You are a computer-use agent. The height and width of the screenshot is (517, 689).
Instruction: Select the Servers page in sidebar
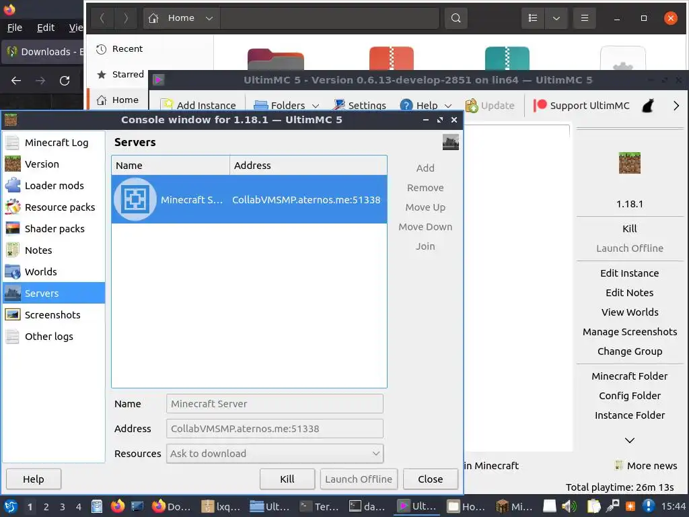pyautogui.click(x=54, y=294)
